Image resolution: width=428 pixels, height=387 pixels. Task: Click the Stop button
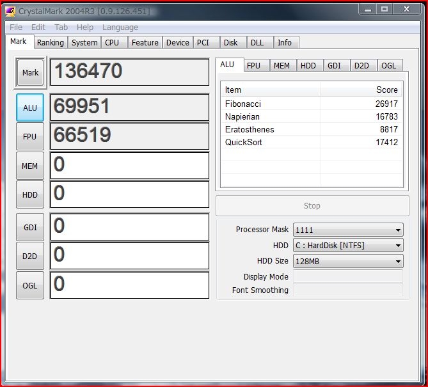pos(312,206)
